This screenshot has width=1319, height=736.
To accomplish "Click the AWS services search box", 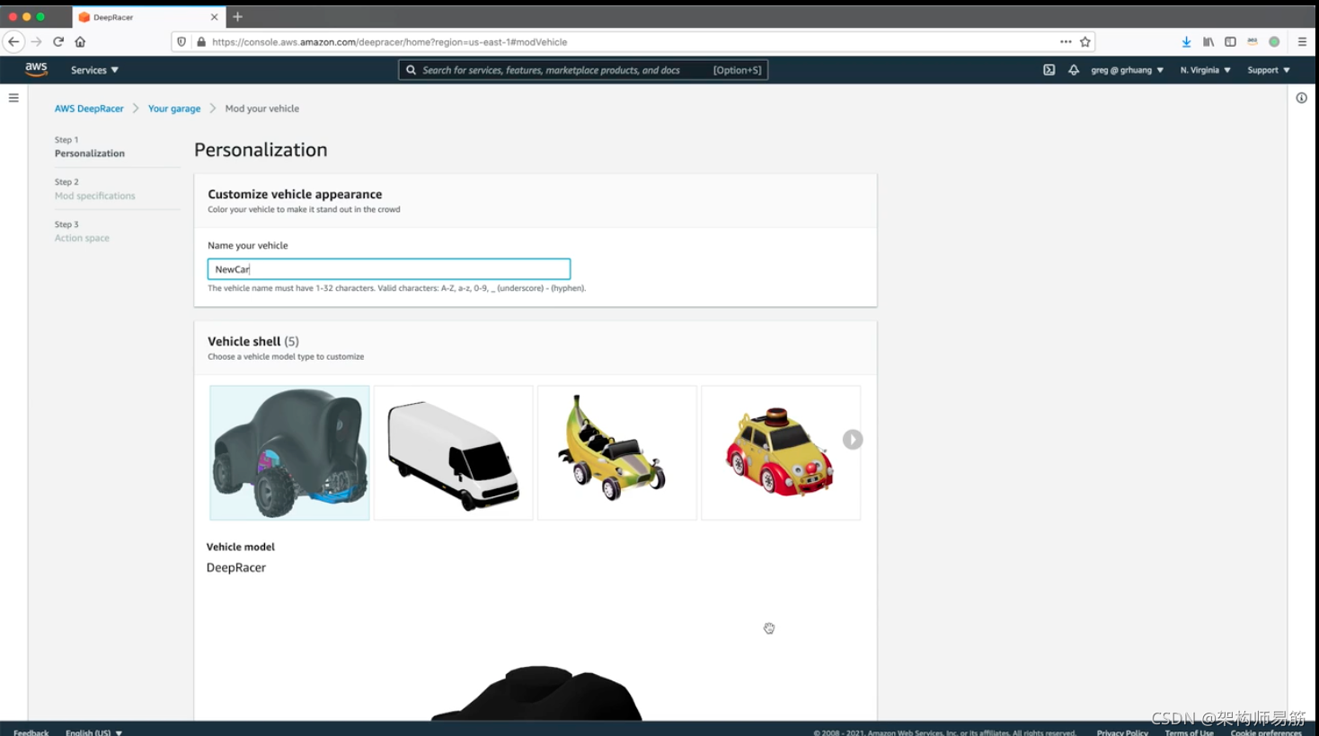I will tap(583, 70).
